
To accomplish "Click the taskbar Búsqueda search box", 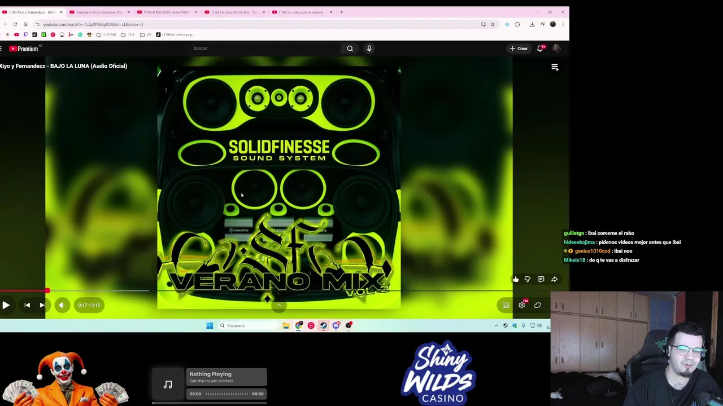I will pyautogui.click(x=247, y=325).
